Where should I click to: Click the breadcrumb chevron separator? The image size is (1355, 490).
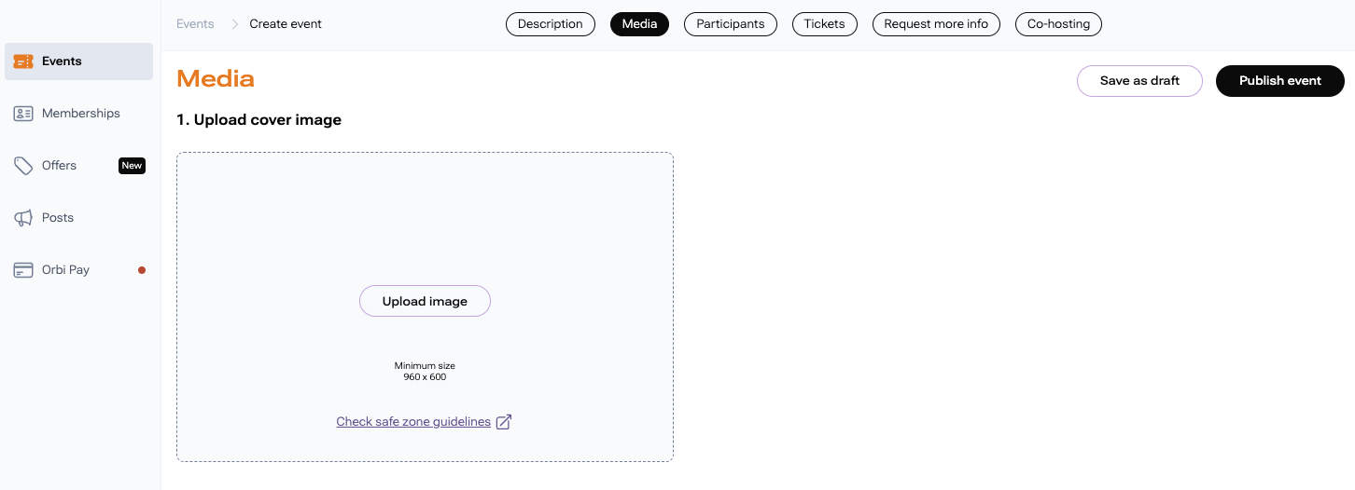click(233, 24)
